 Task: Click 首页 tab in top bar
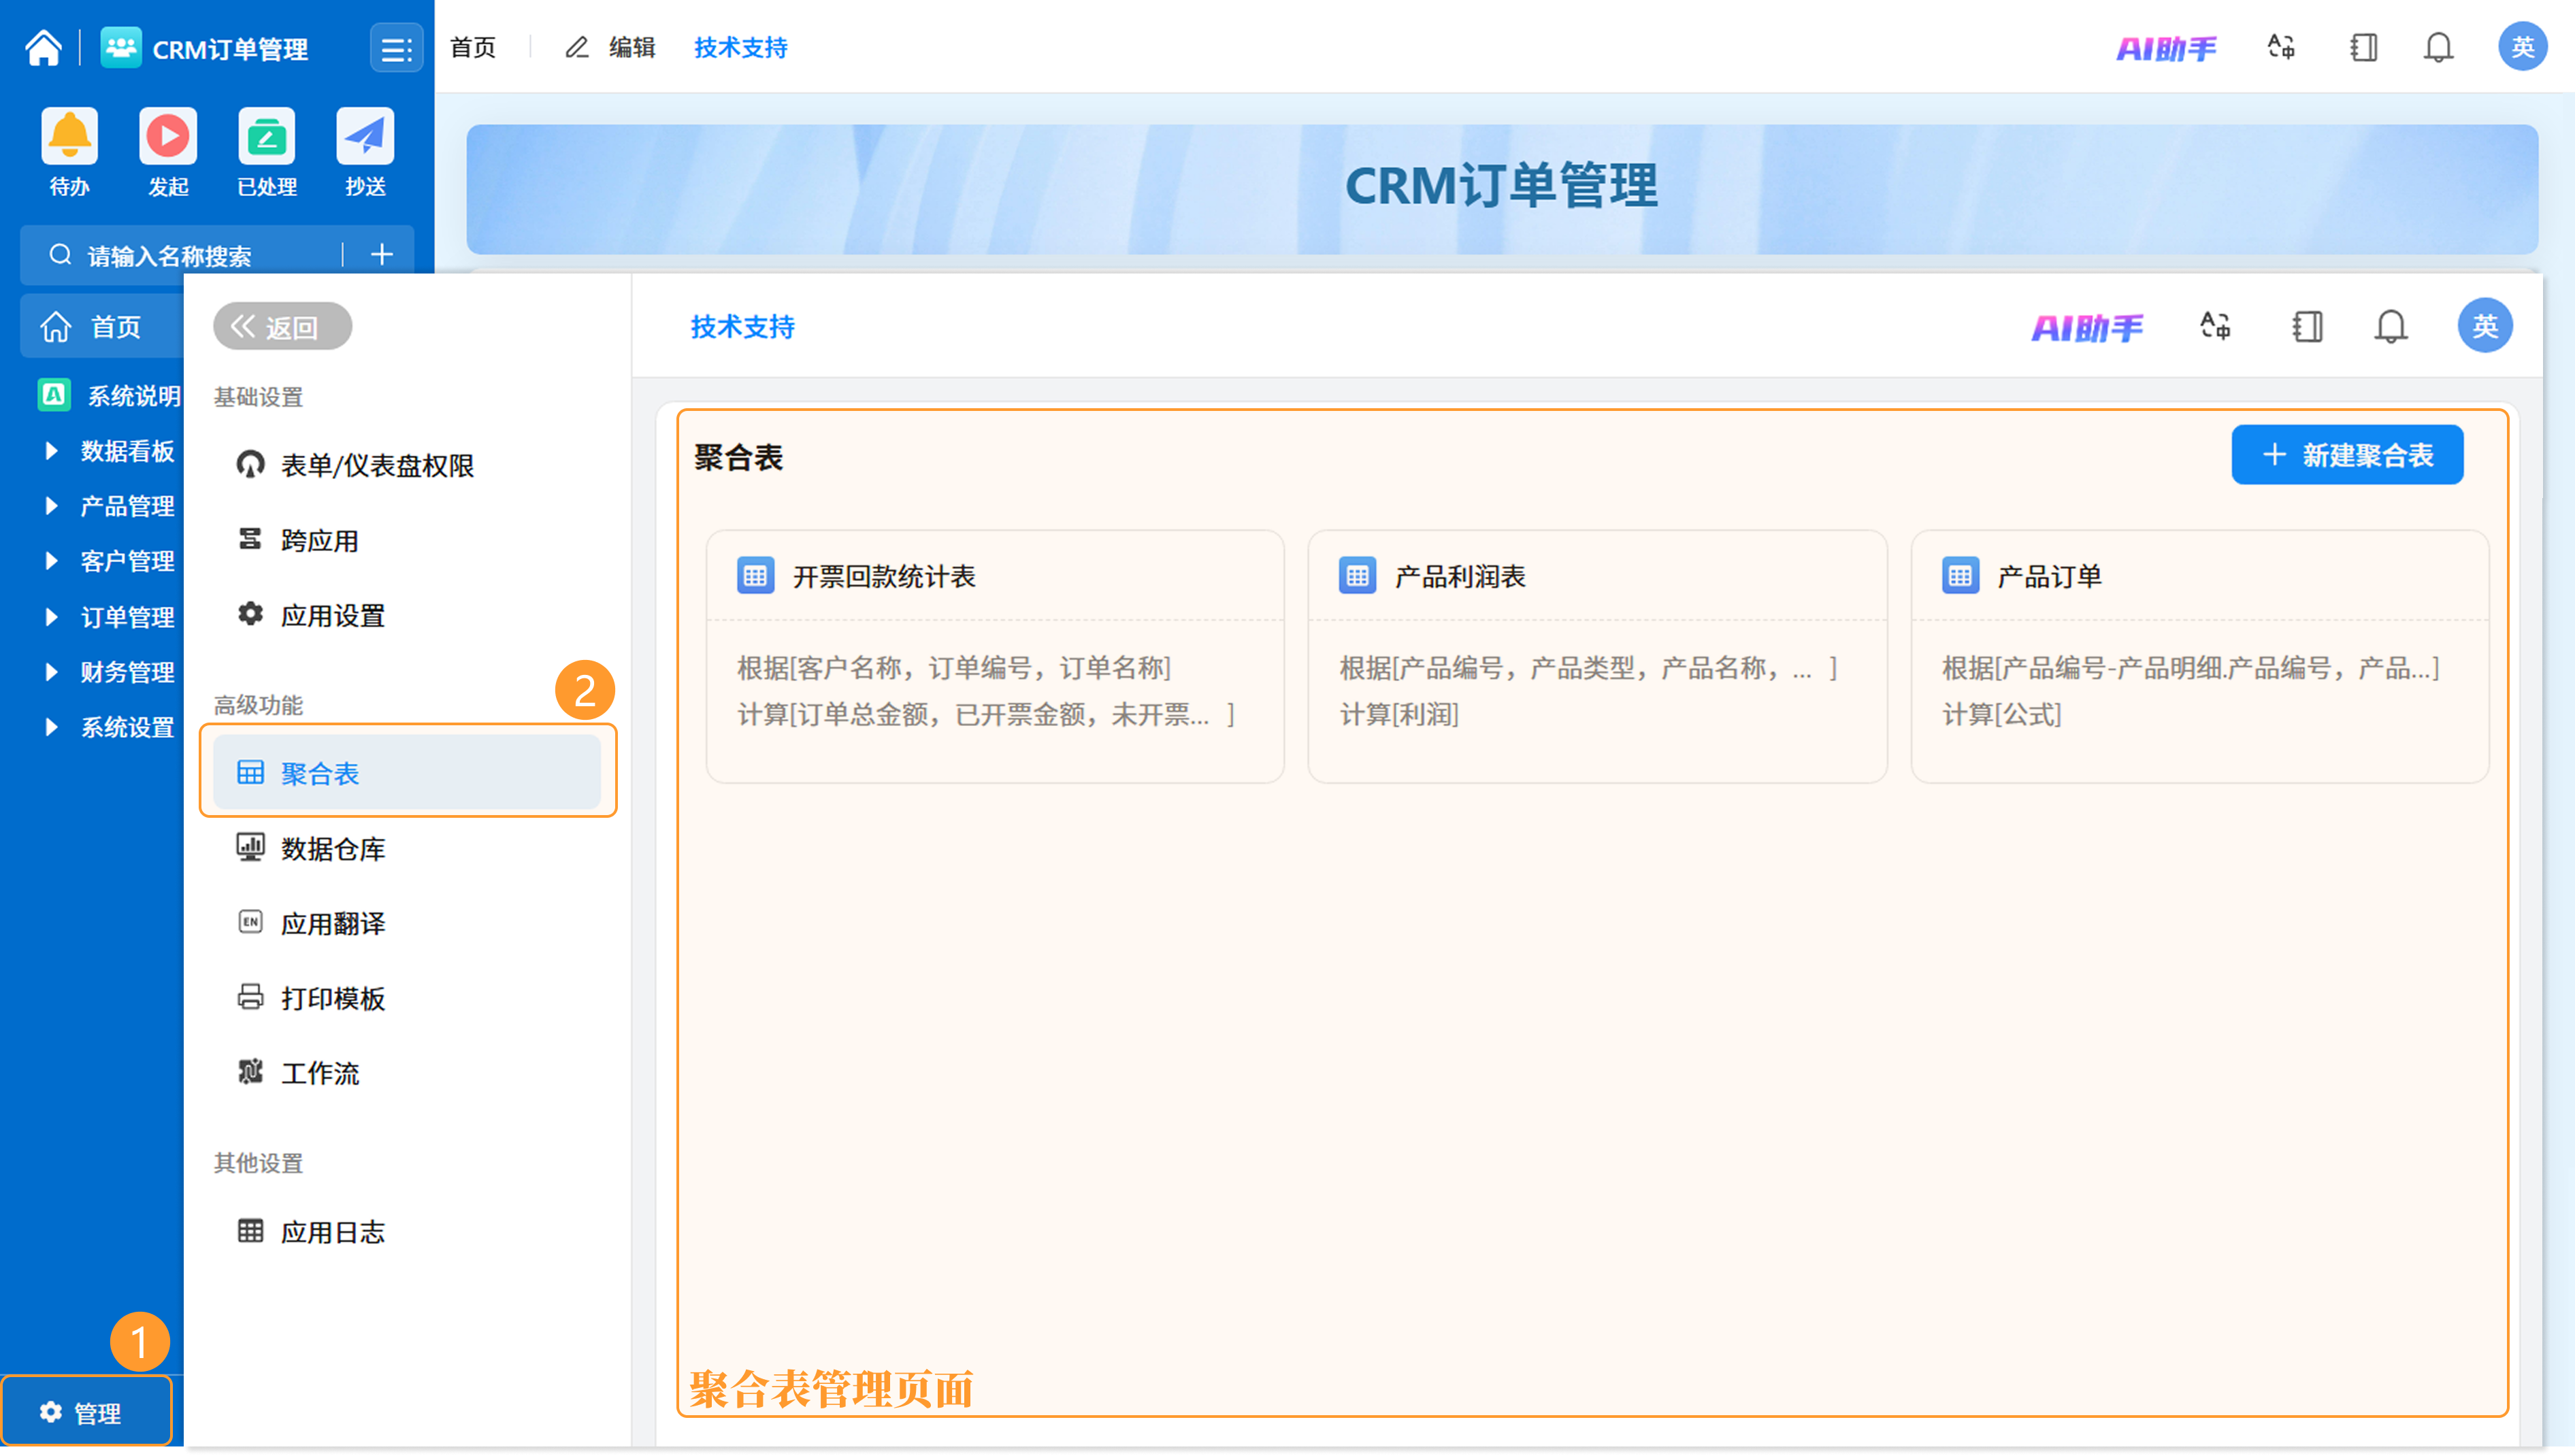473,47
